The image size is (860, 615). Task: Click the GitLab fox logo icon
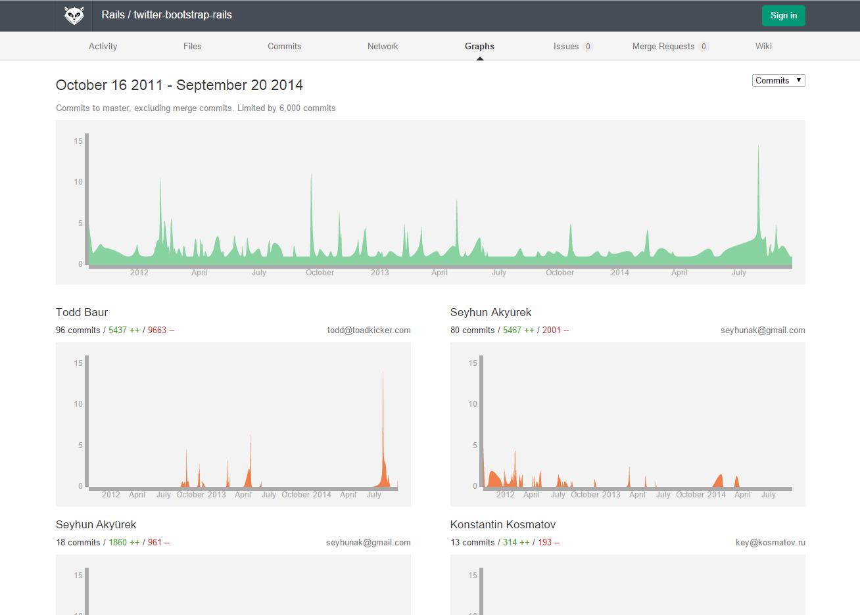pos(74,15)
